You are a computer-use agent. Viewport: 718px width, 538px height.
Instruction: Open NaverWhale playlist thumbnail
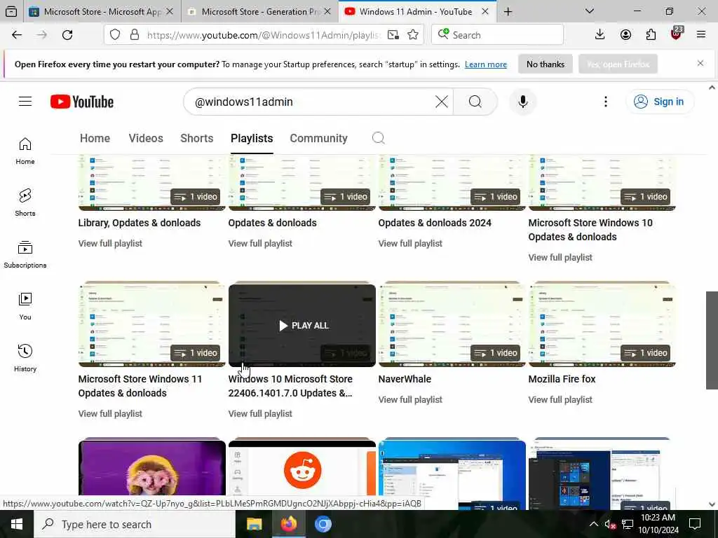coord(452,324)
